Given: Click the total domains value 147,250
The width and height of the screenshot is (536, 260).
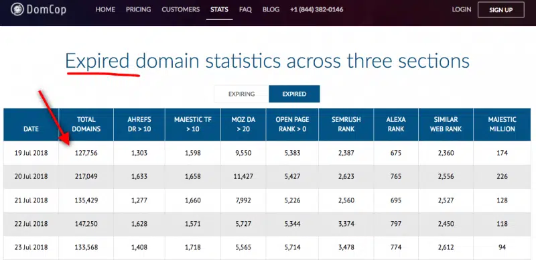Looking at the screenshot, I should point(86,224).
